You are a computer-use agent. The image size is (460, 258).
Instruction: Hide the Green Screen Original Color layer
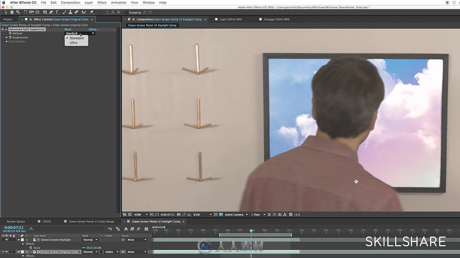click(x=3, y=252)
